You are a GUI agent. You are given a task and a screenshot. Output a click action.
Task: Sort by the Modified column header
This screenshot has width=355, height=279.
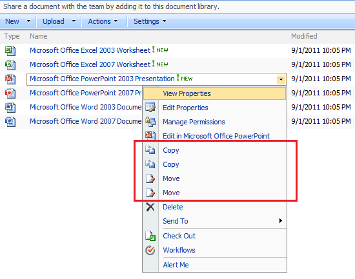[304, 36]
